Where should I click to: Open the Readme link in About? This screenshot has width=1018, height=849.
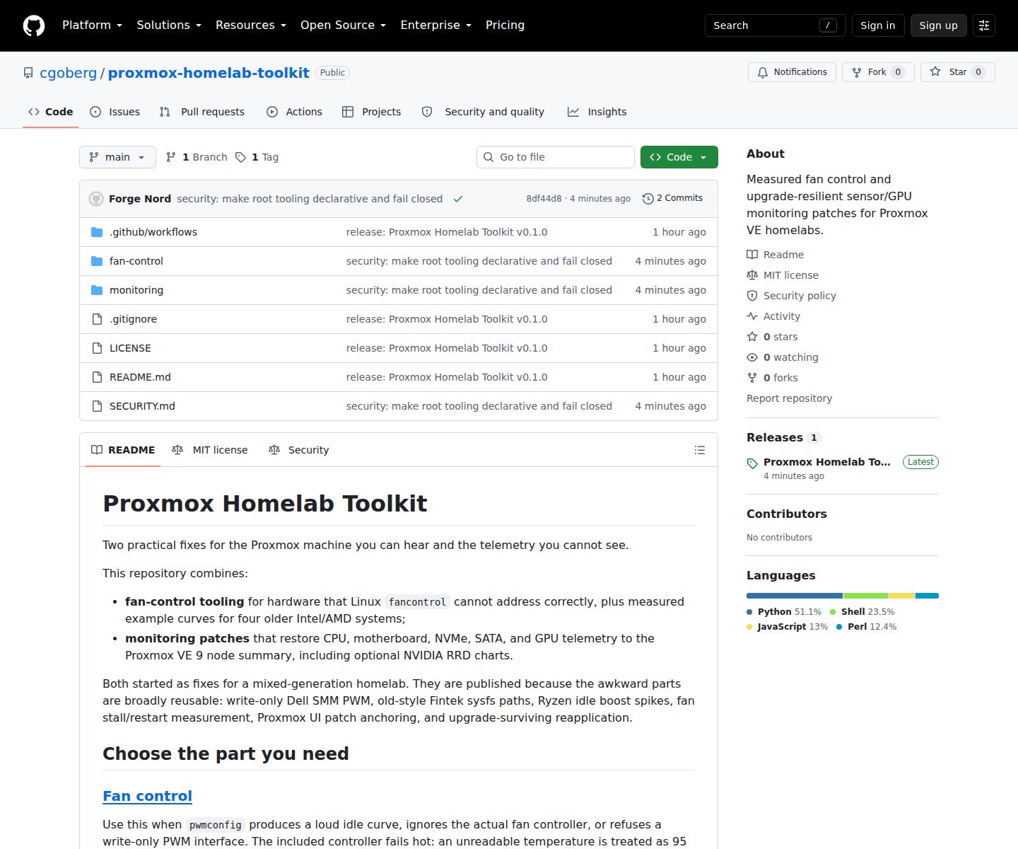coord(776,255)
